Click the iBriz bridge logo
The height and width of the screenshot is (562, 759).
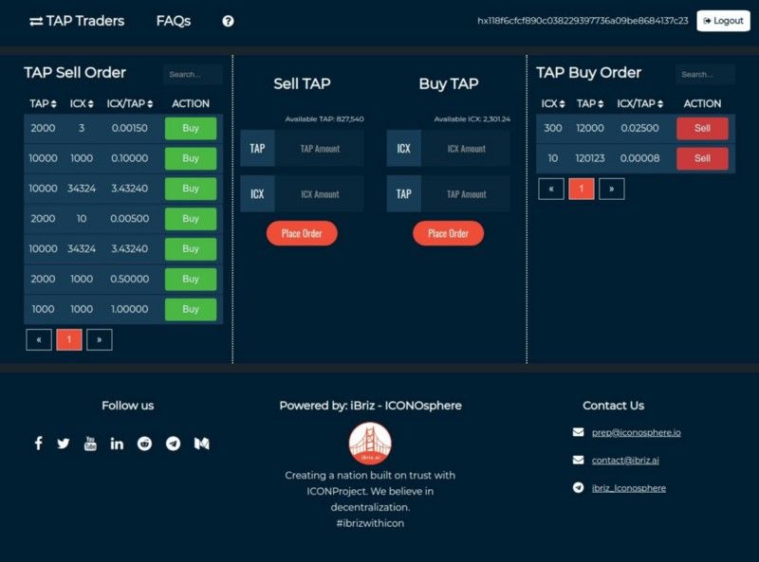pyautogui.click(x=370, y=444)
